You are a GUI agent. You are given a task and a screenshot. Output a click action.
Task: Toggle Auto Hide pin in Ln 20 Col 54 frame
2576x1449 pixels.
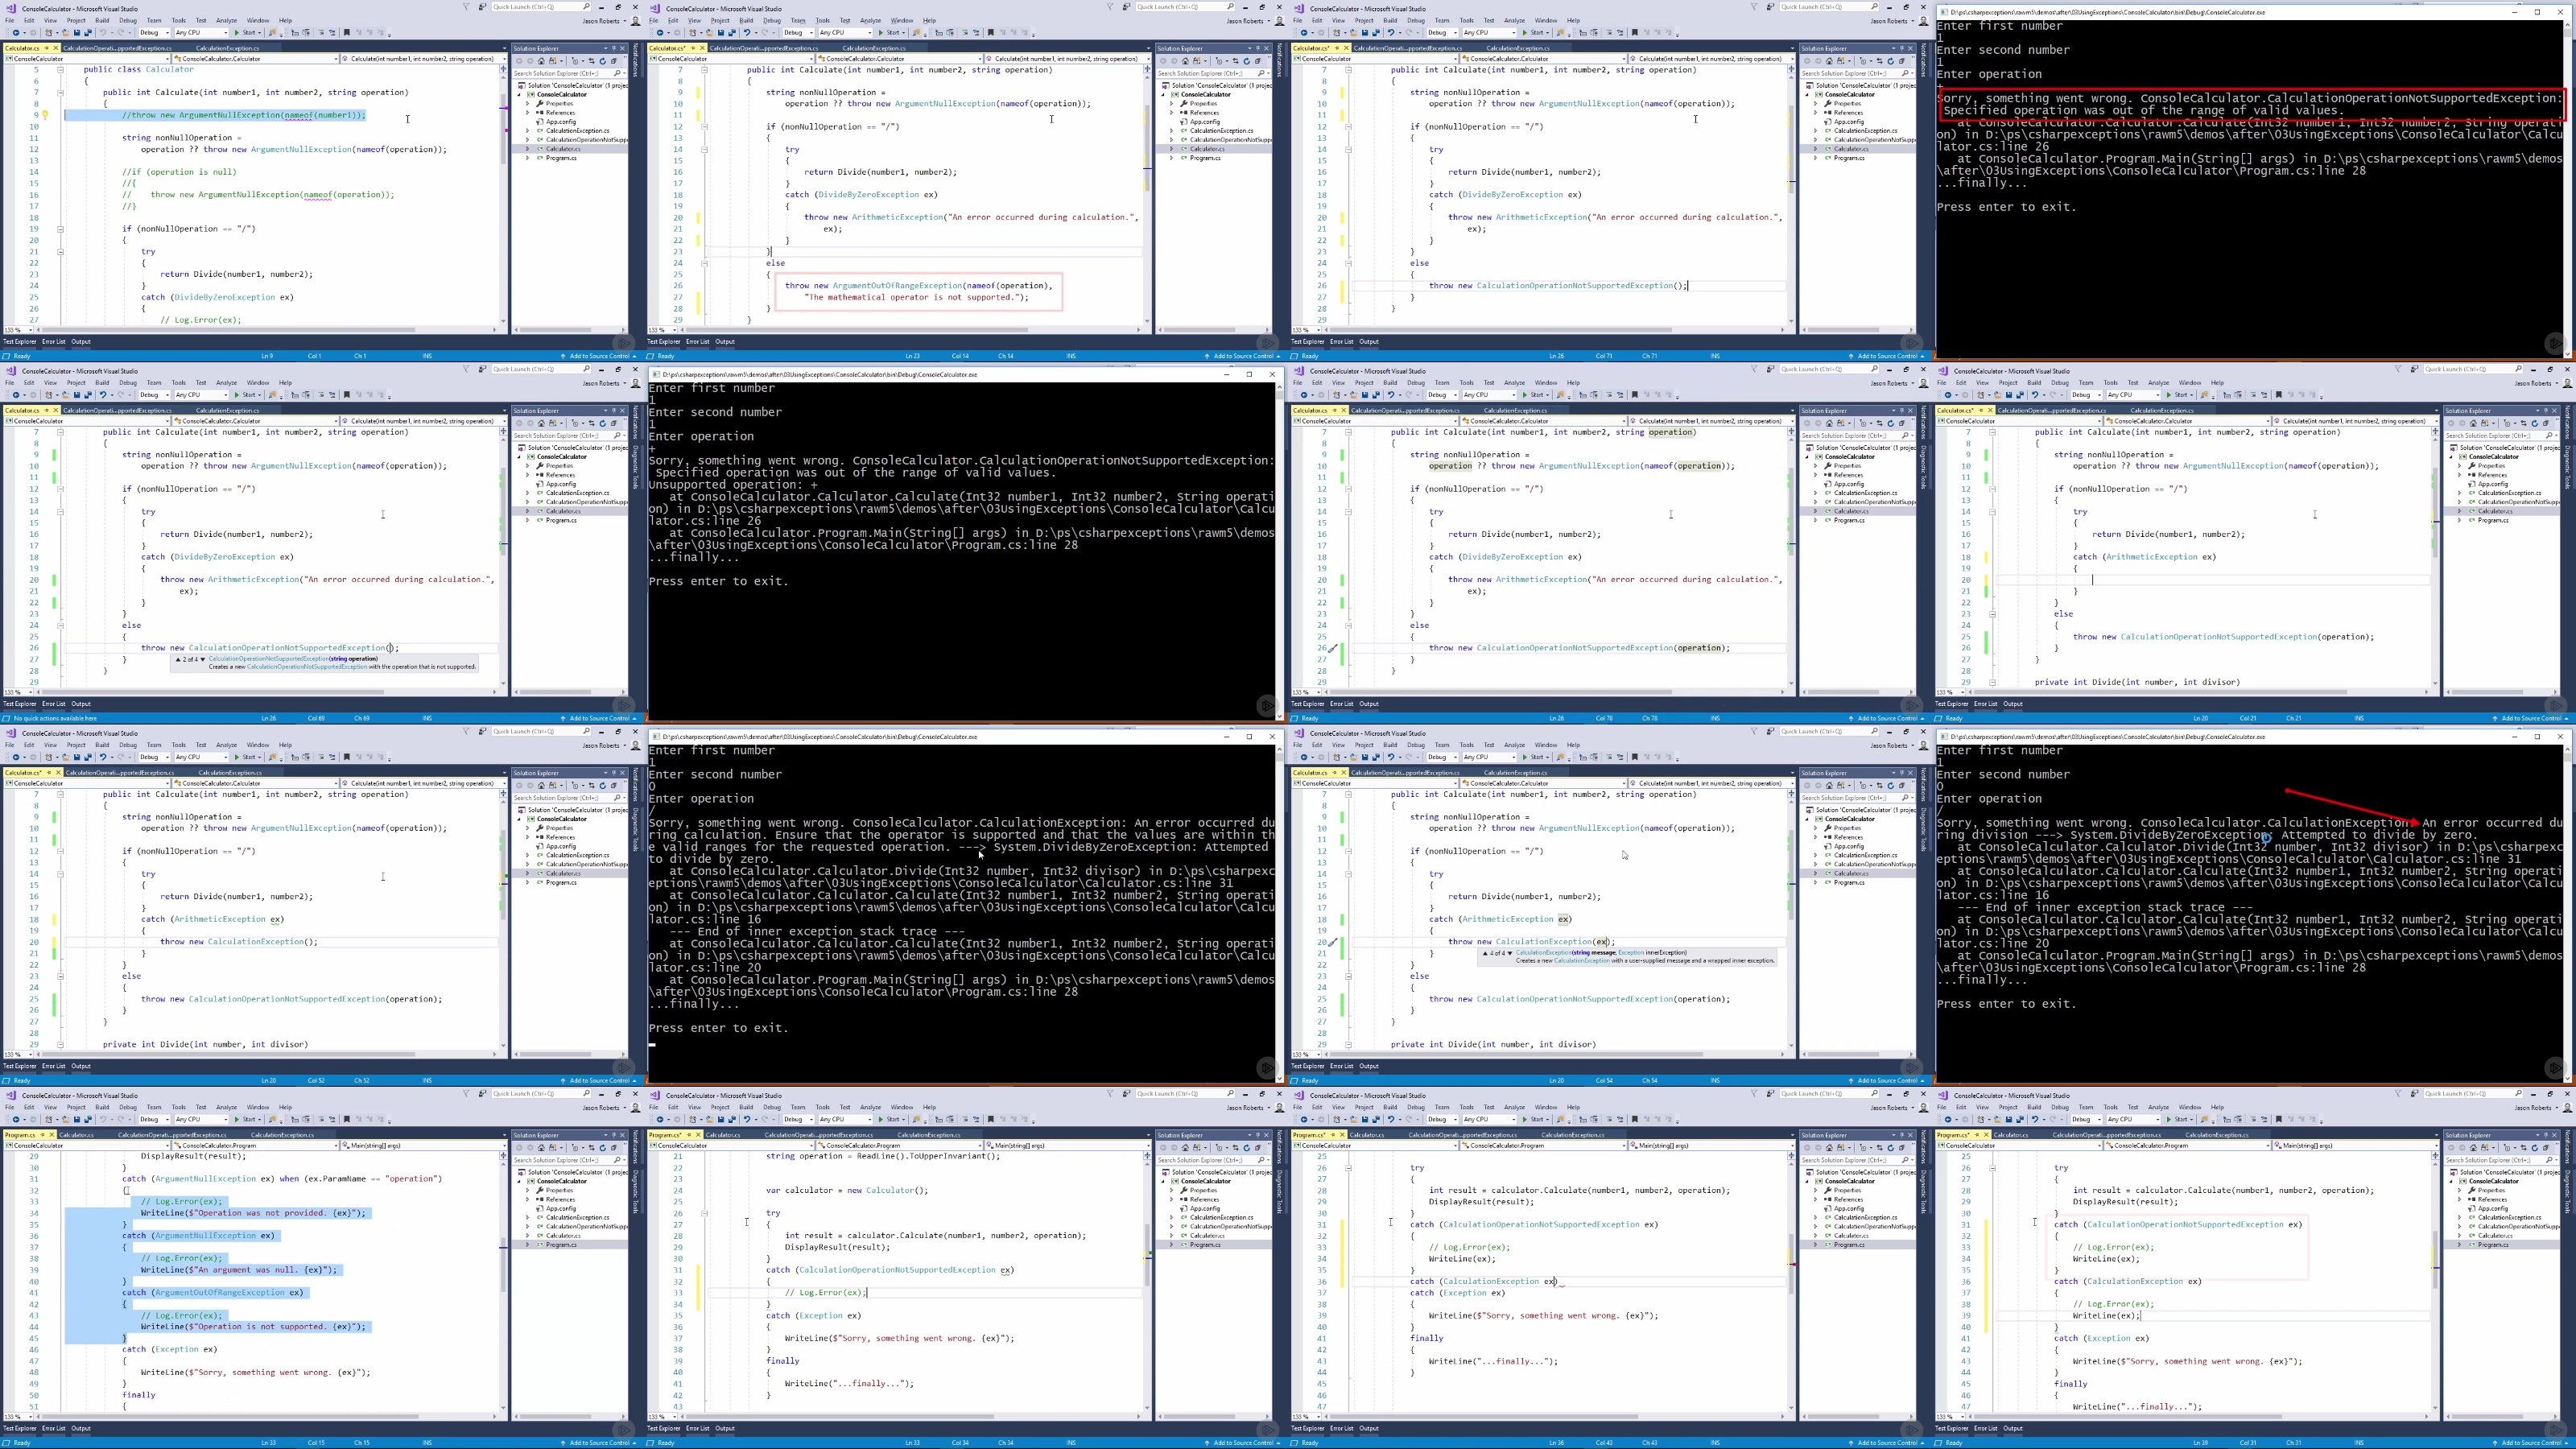tap(1902, 773)
